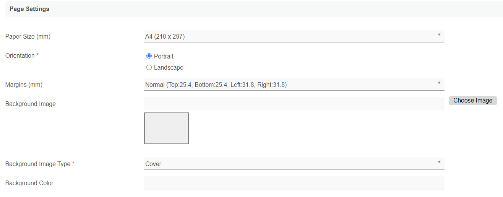Click the Paper Size (mm) label
Viewport: 503px width, 197px height.
click(28, 37)
